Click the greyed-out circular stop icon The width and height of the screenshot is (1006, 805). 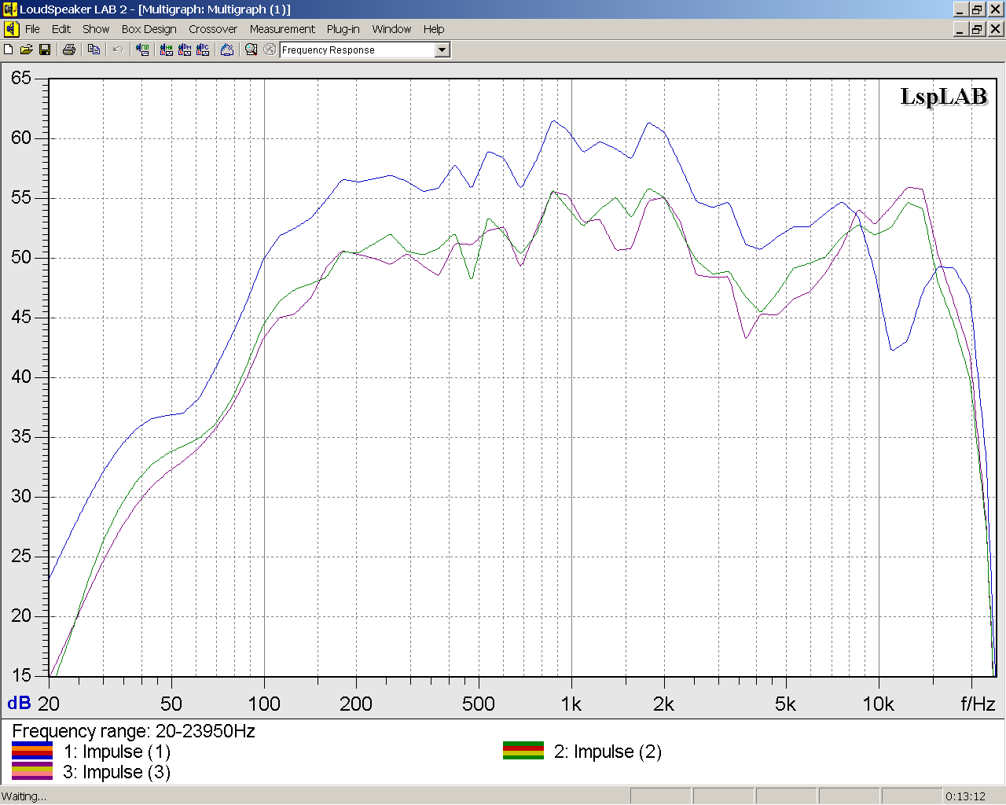pyautogui.click(x=270, y=50)
